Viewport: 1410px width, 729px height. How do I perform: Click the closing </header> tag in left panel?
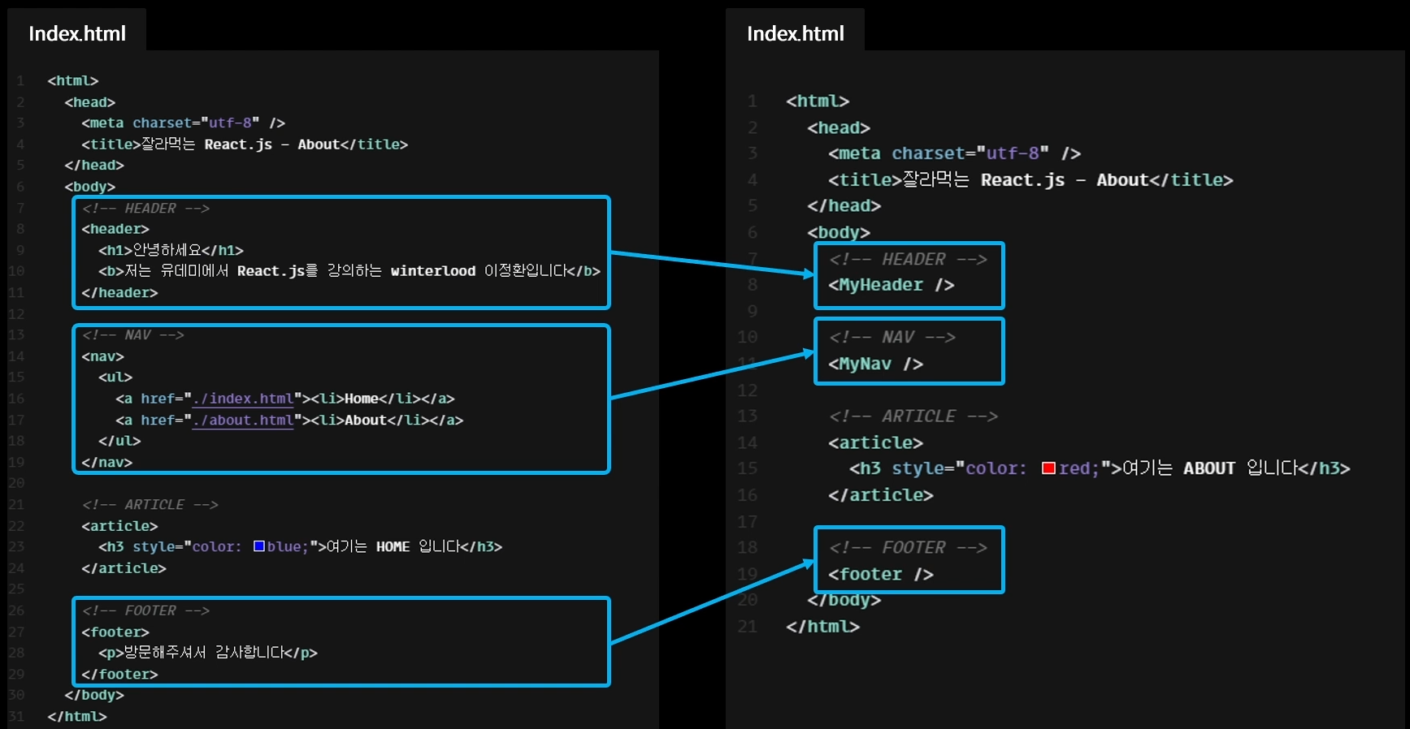[x=119, y=292]
